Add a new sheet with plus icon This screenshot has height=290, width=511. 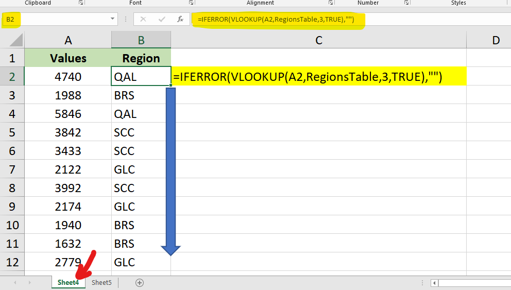tap(140, 282)
